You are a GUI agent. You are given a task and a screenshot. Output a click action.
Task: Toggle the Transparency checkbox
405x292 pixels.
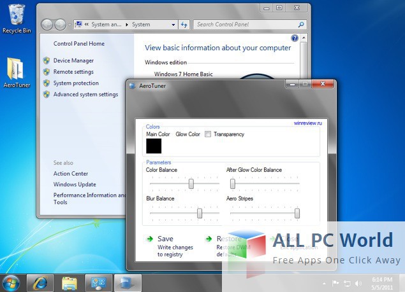coord(208,134)
